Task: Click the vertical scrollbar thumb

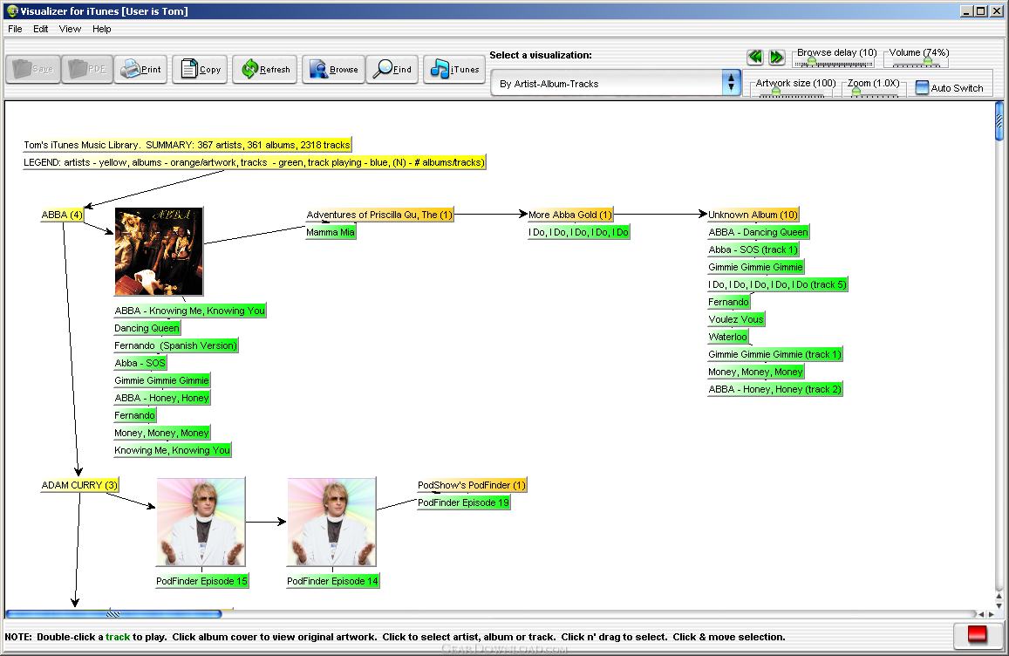Action: click(999, 121)
